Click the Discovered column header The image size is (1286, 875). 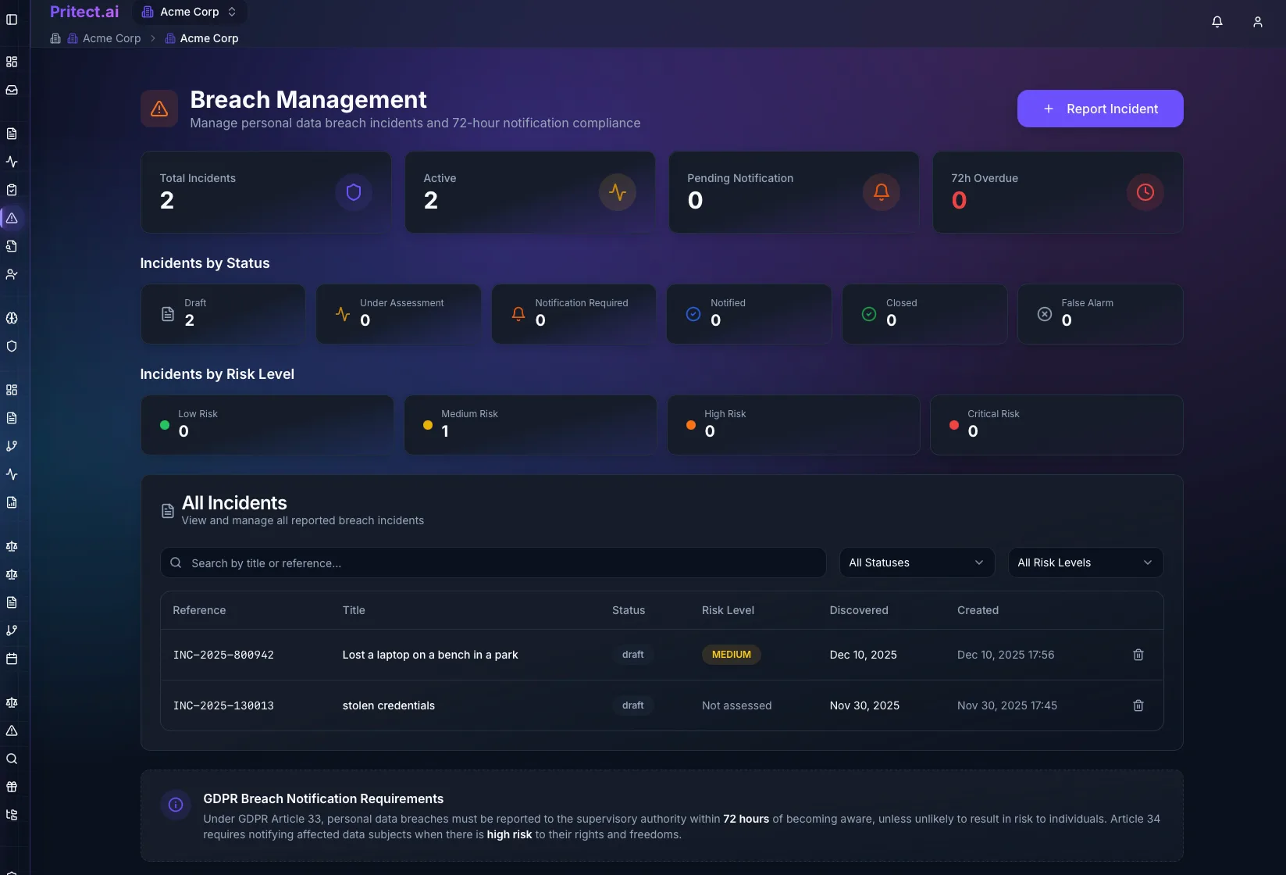tap(859, 610)
